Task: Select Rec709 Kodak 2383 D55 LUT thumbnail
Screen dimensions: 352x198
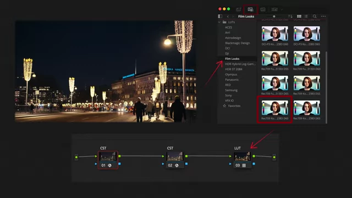Action: coord(307,83)
